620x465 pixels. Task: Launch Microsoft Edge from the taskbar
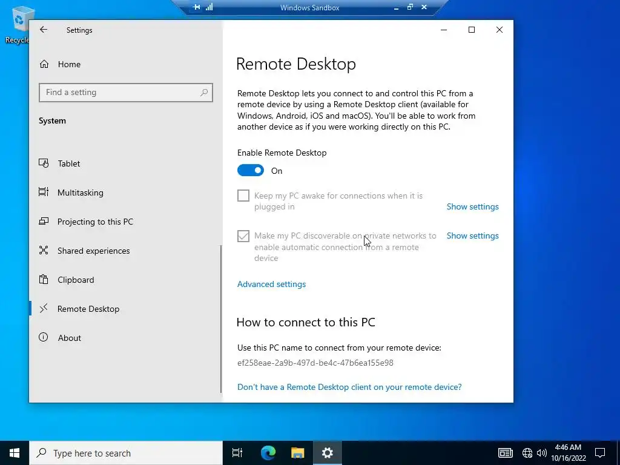tap(268, 453)
